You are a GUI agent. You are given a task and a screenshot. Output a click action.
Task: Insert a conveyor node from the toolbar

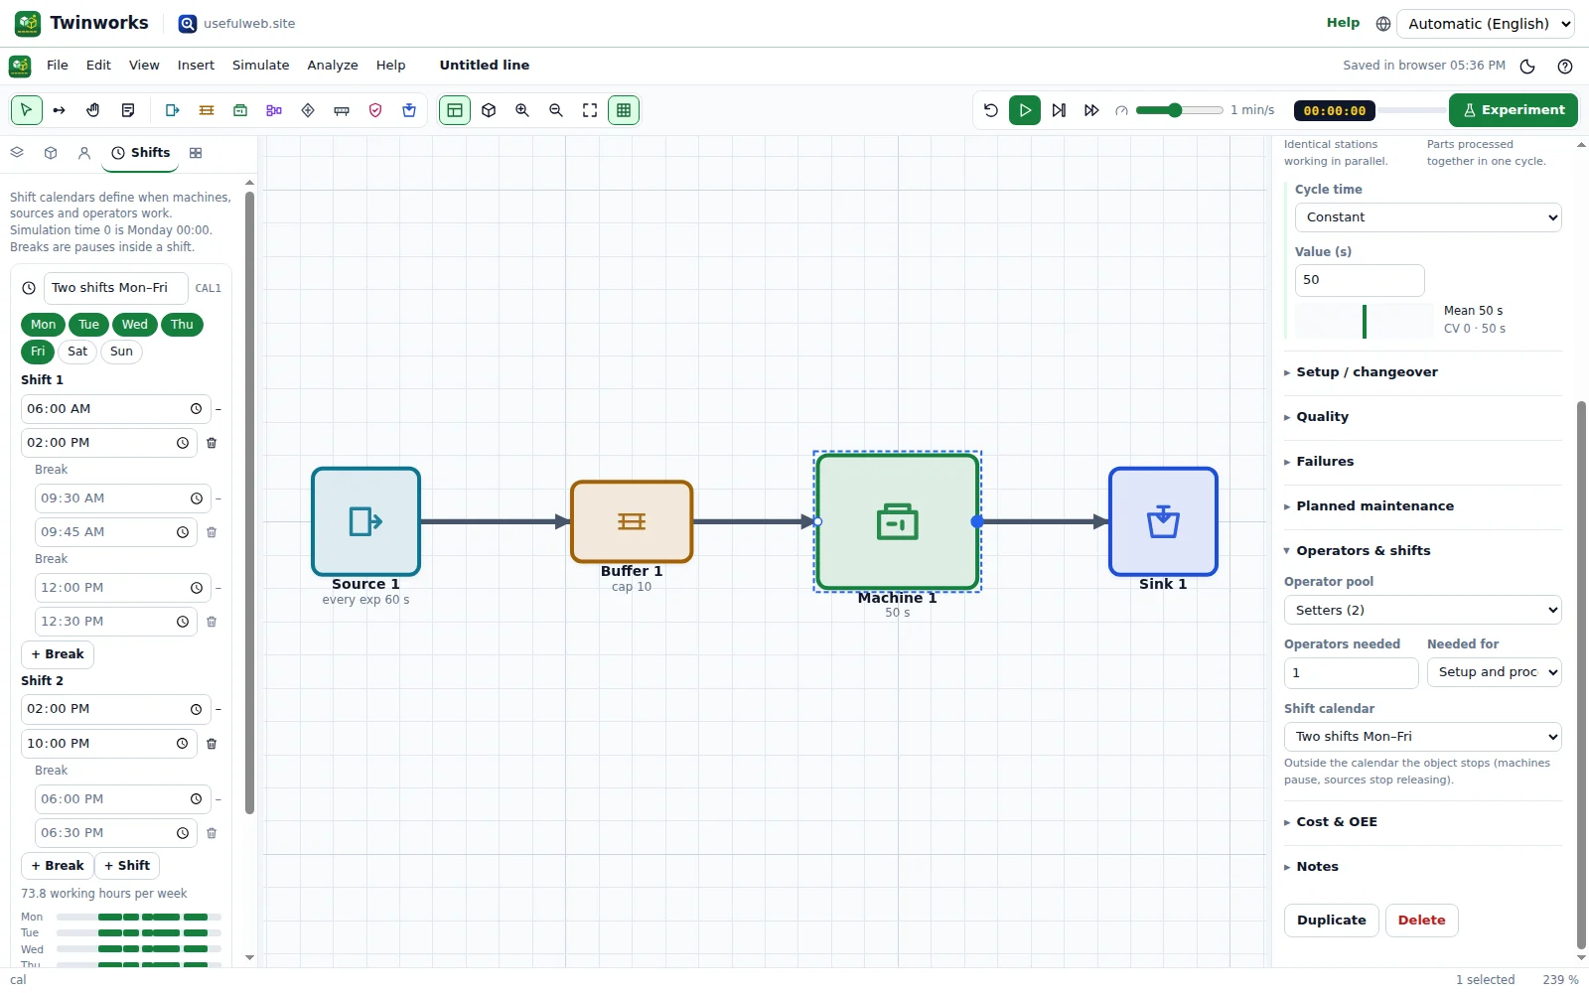pyautogui.click(x=342, y=110)
